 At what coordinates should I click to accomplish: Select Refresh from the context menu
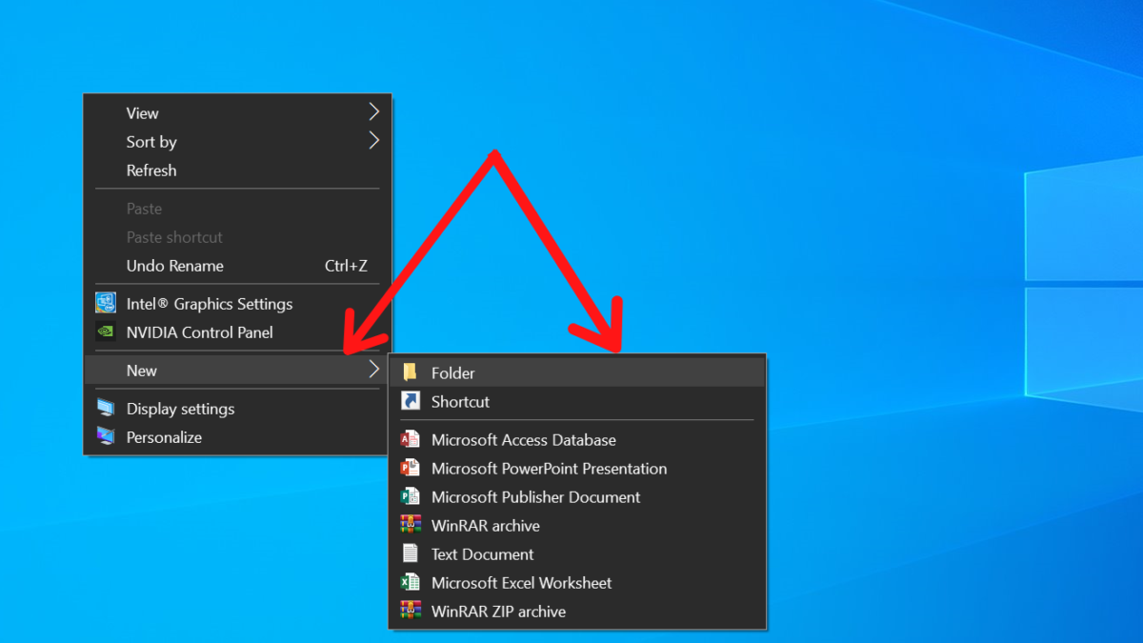point(151,170)
